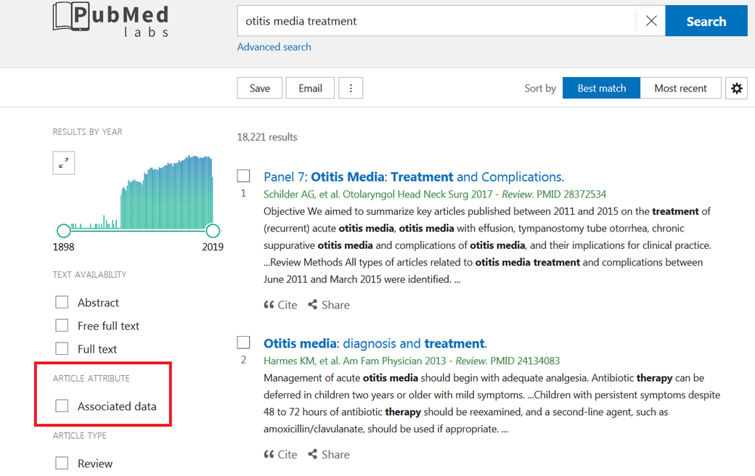The width and height of the screenshot is (755, 476).
Task: Click the 'TEXT AVAILABILITY' section heading
Action: point(89,275)
